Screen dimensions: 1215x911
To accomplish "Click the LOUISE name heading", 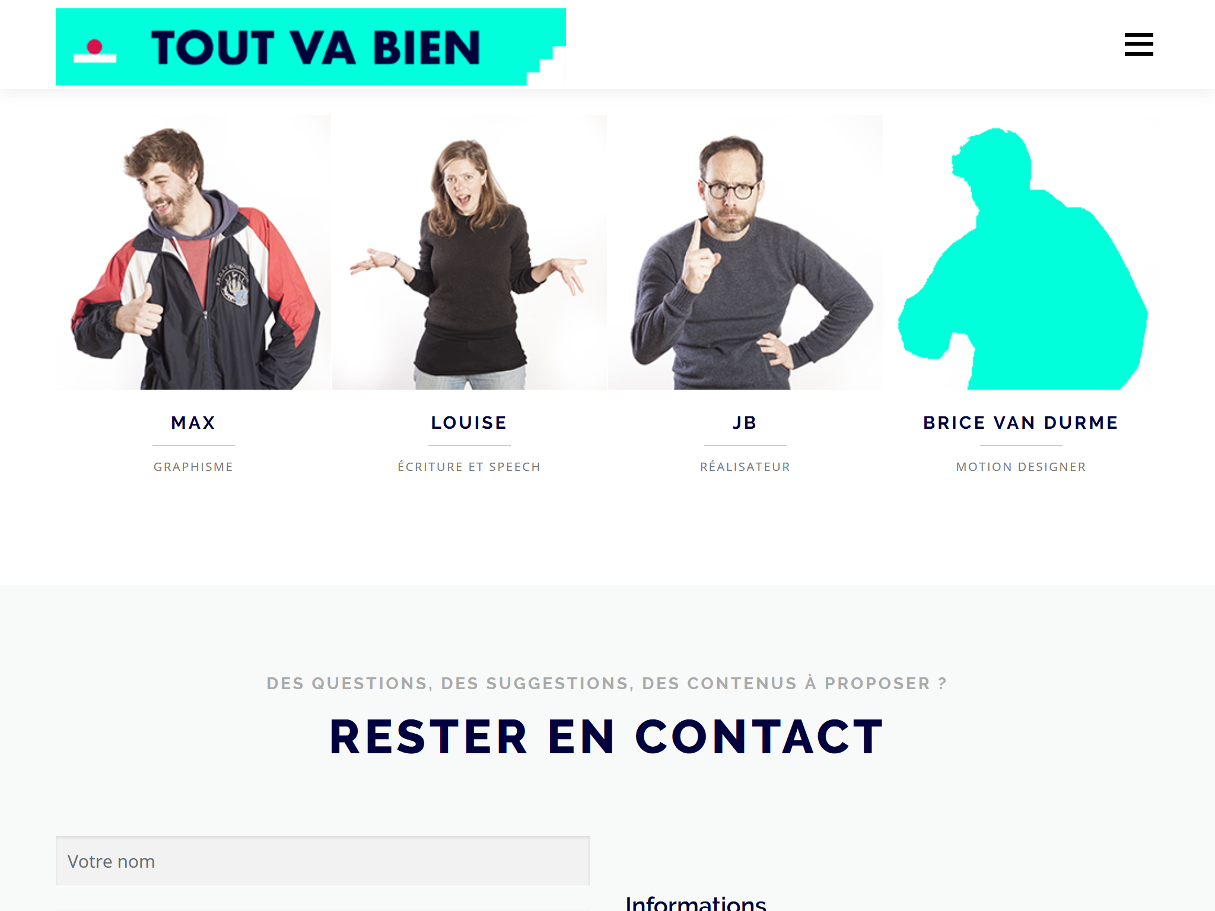I will (x=469, y=423).
